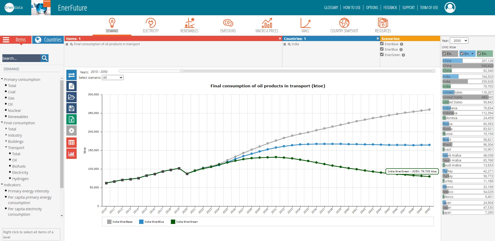This screenshot has height=241, width=495.
Task: Switch to red table view icon
Action: 71,142
